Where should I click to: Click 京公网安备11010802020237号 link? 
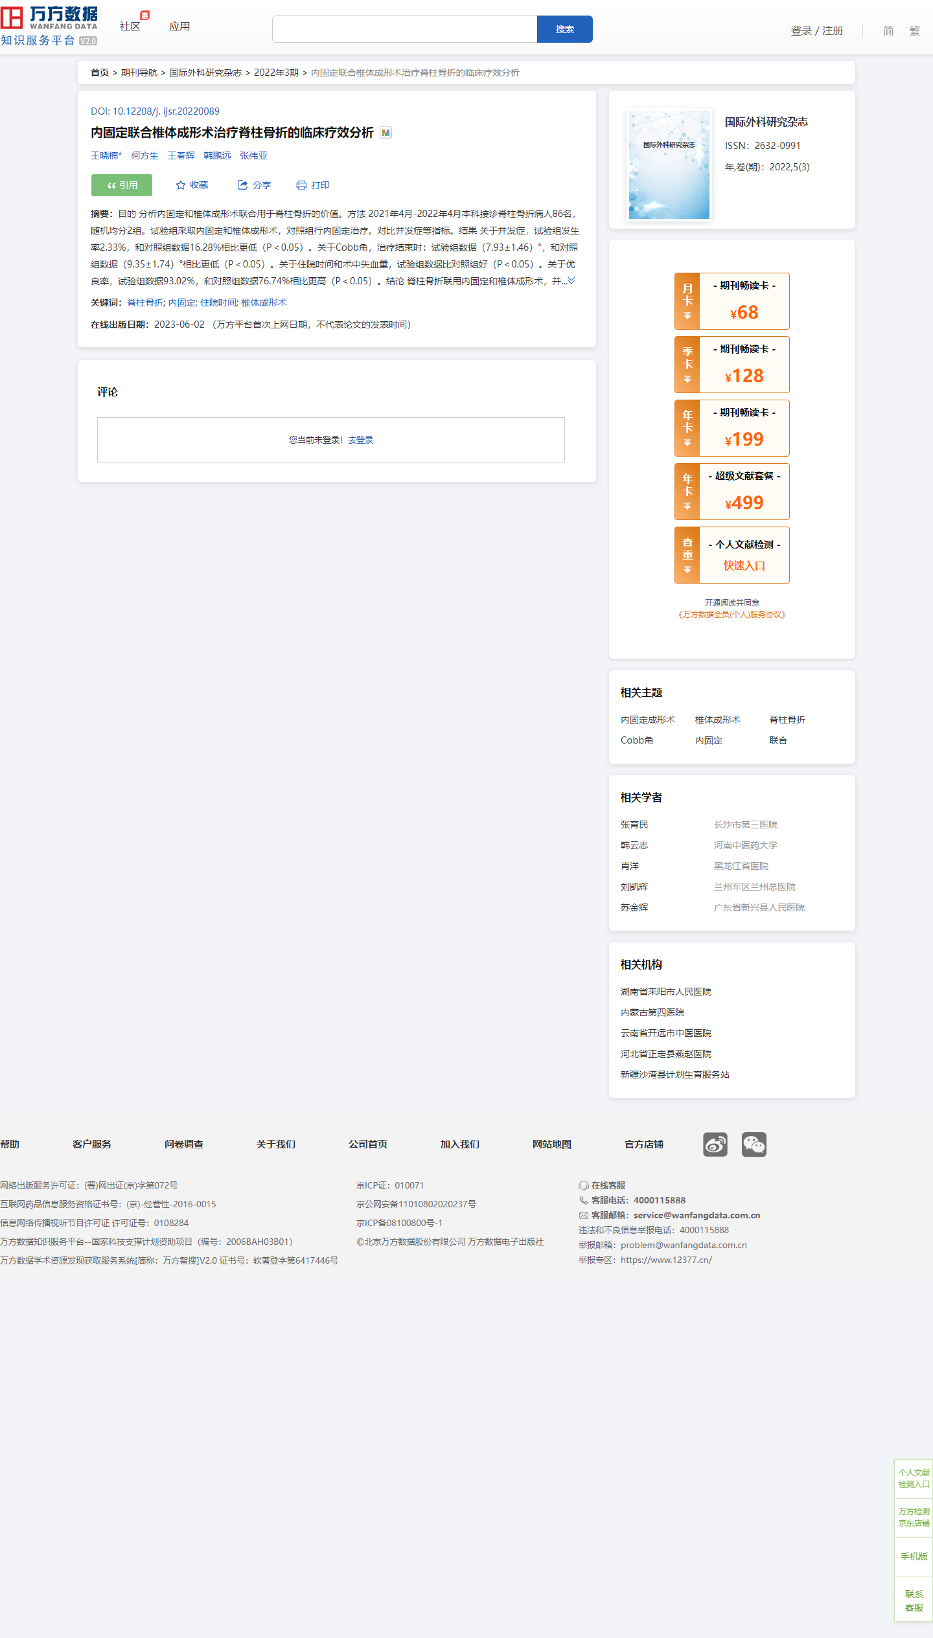click(416, 1204)
